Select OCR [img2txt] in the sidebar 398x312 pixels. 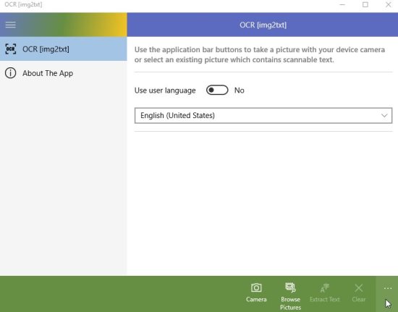point(64,49)
